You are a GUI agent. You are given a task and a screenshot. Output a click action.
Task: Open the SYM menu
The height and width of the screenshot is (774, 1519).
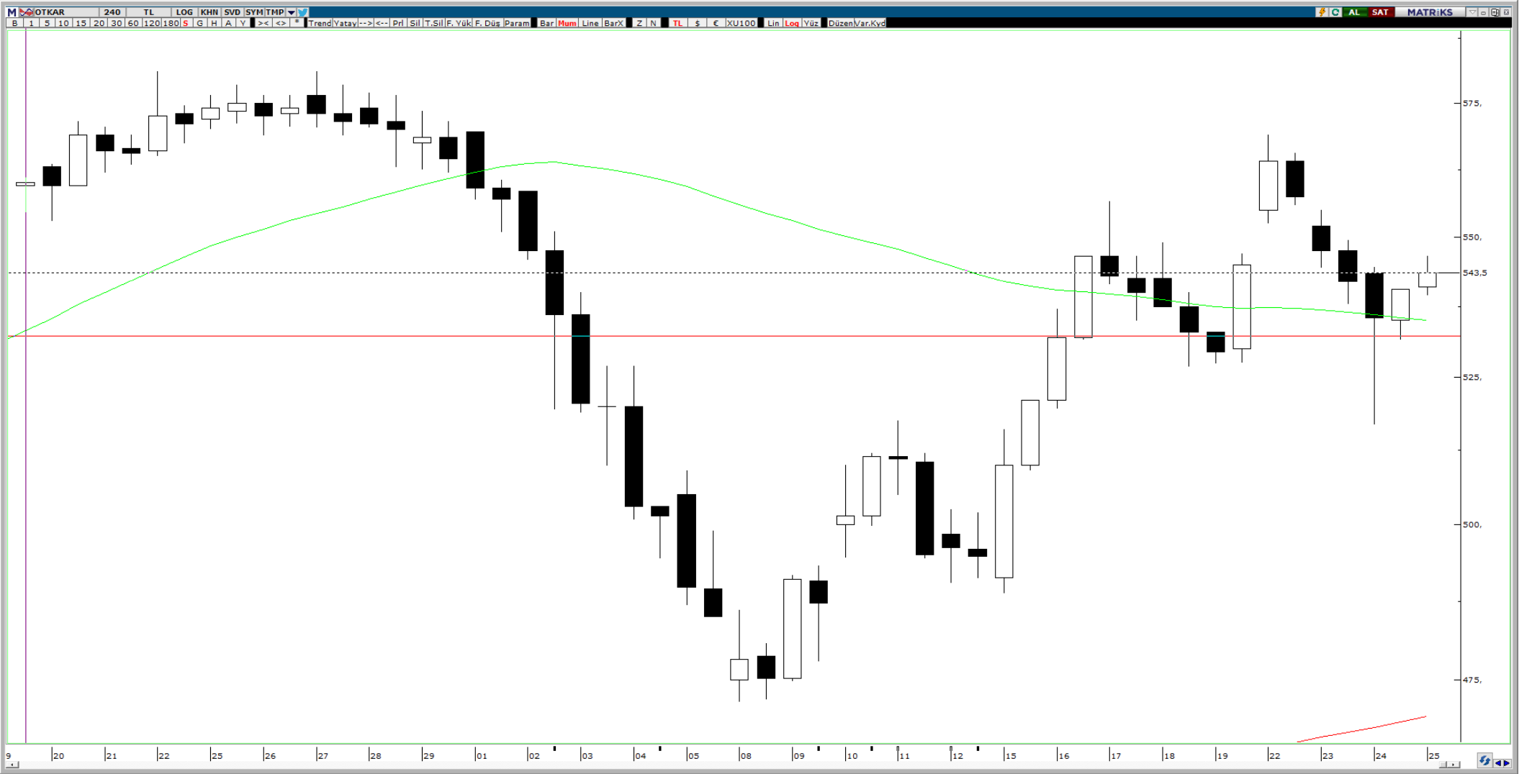pyautogui.click(x=254, y=12)
